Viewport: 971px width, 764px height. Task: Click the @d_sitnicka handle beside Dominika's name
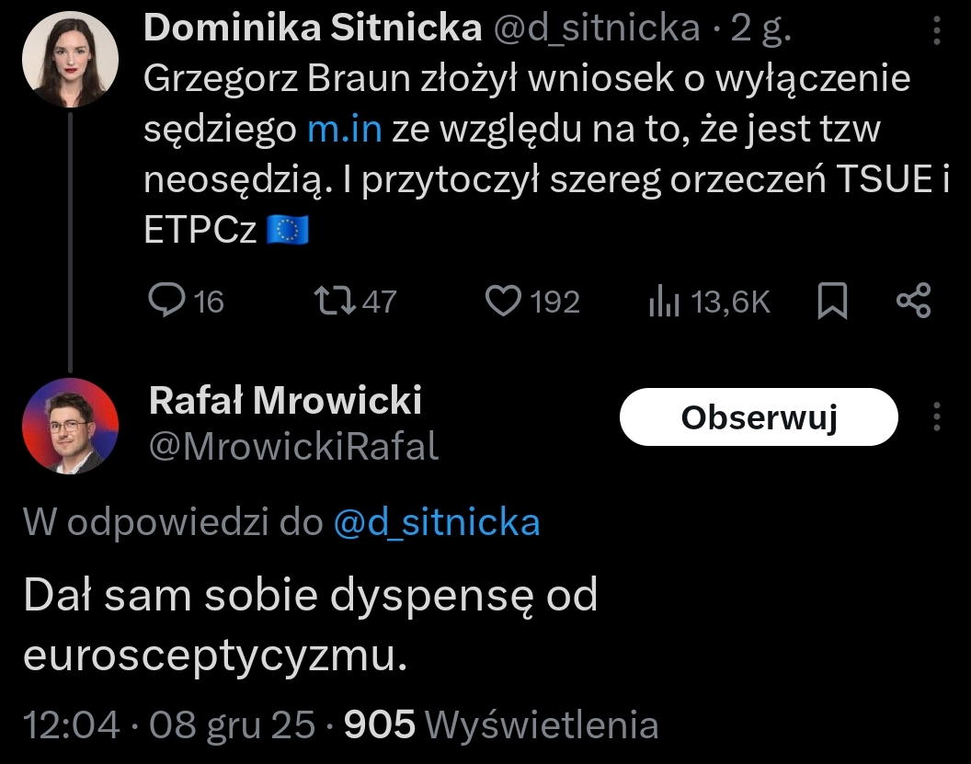(x=597, y=29)
